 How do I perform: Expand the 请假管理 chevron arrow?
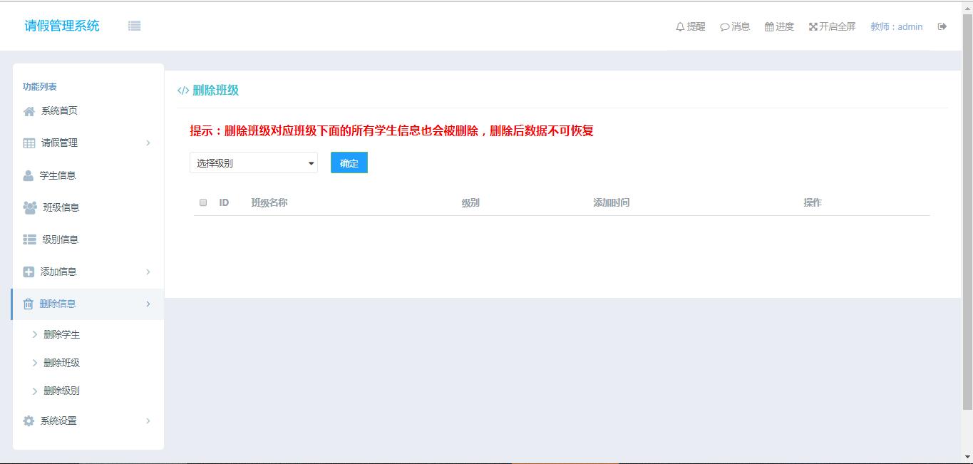[x=148, y=143]
